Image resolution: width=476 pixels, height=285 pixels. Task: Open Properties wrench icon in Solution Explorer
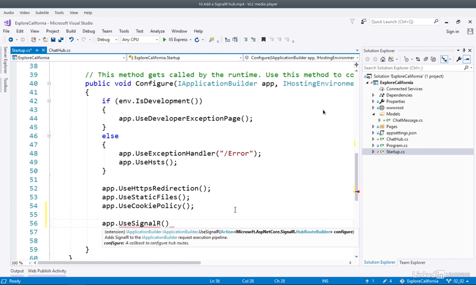click(459, 59)
